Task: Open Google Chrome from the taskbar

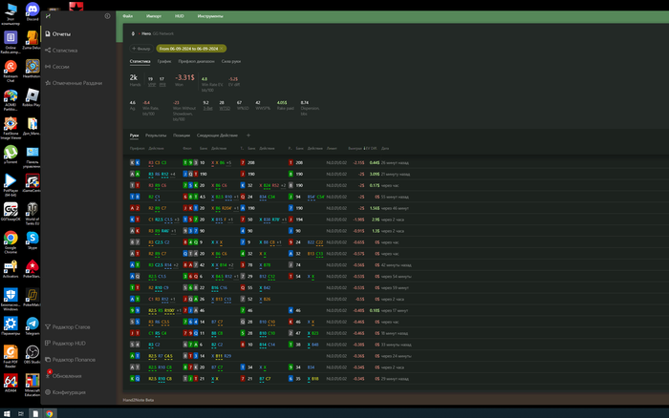Action: click(49, 412)
